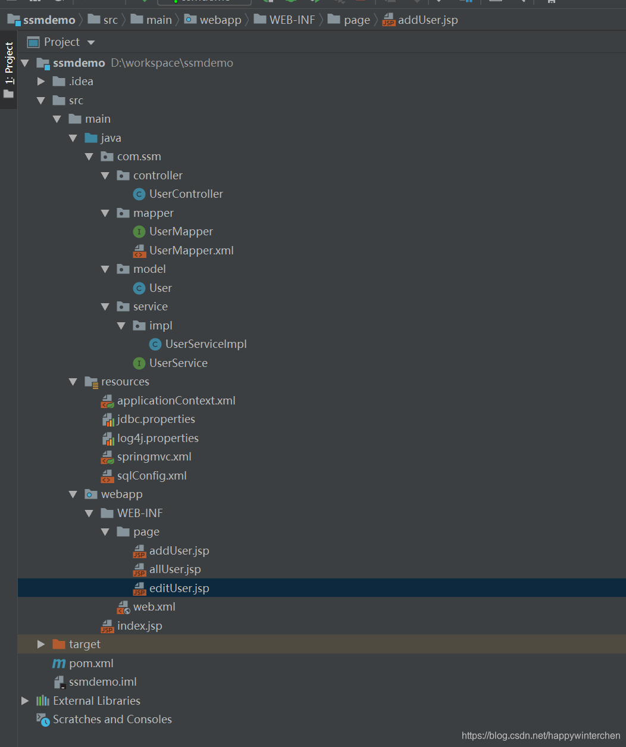Viewport: 626px width, 747px height.
Task: Select applicationContext.xml file name
Action: click(x=176, y=401)
